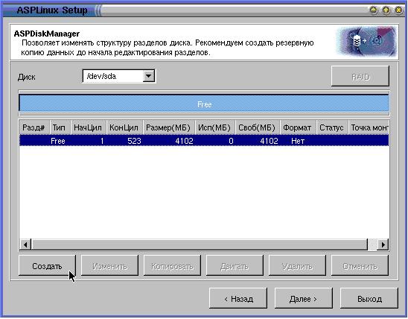Click the Разд# column header
The height and width of the screenshot is (319, 408).
34,127
